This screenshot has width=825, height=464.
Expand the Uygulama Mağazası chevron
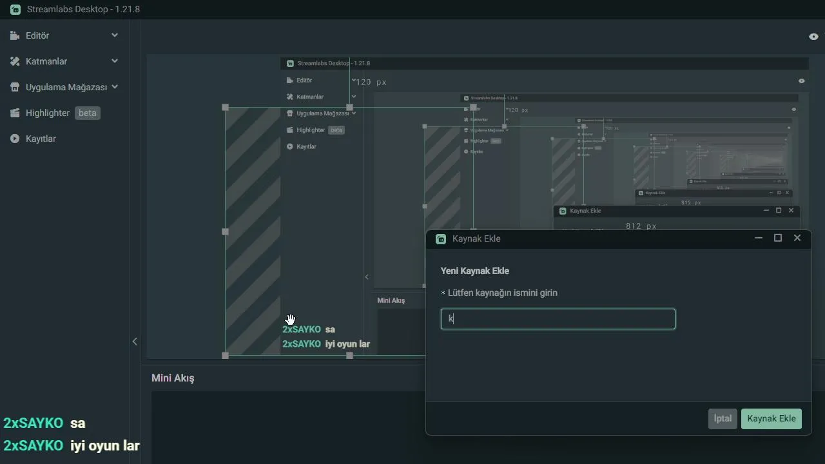tap(115, 87)
